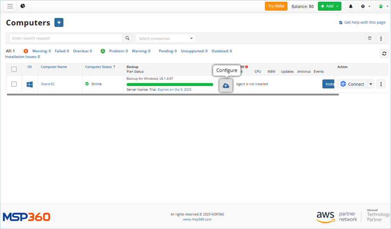Viewport: 391px width, 229px height.
Task: Open the hamburger navigation menu
Action: click(x=10, y=6)
